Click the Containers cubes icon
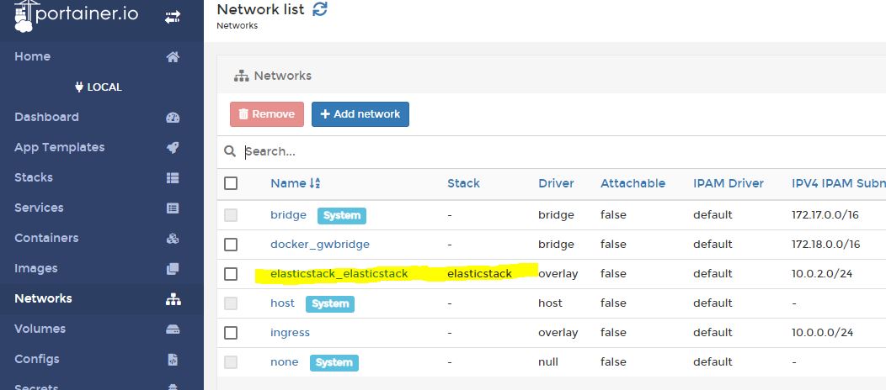This screenshot has width=886, height=390. pyautogui.click(x=173, y=239)
